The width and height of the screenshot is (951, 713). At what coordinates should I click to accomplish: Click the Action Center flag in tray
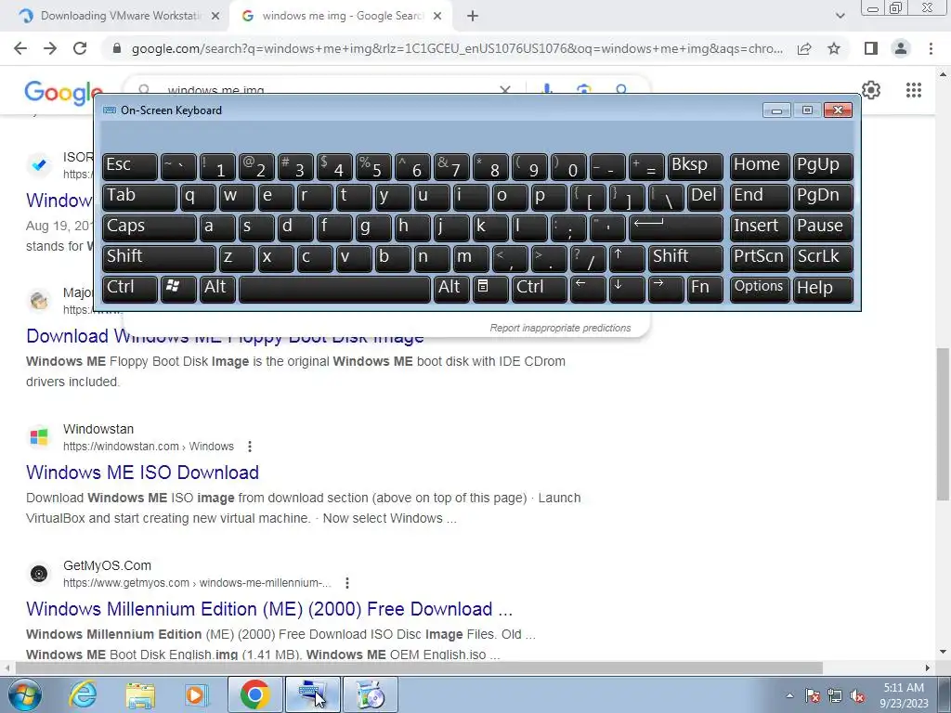coord(812,695)
